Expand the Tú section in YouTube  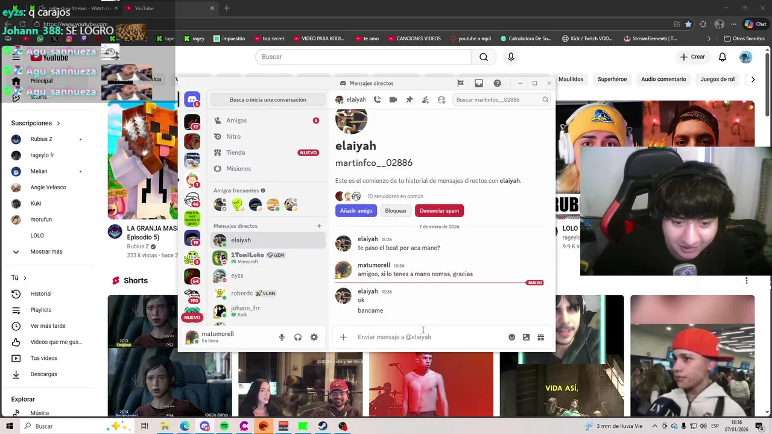pos(19,278)
